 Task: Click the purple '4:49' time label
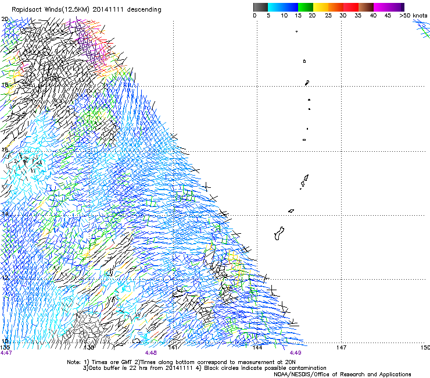tap(295, 353)
